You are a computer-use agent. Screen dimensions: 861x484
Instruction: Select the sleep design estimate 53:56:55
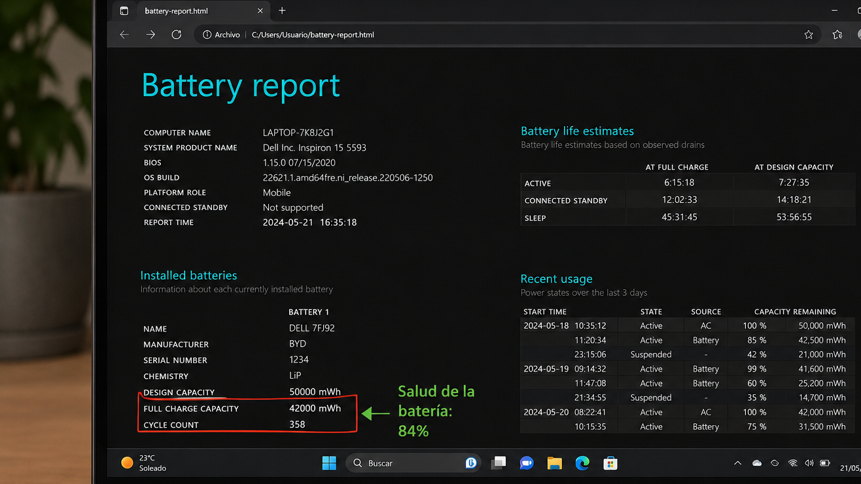(794, 217)
